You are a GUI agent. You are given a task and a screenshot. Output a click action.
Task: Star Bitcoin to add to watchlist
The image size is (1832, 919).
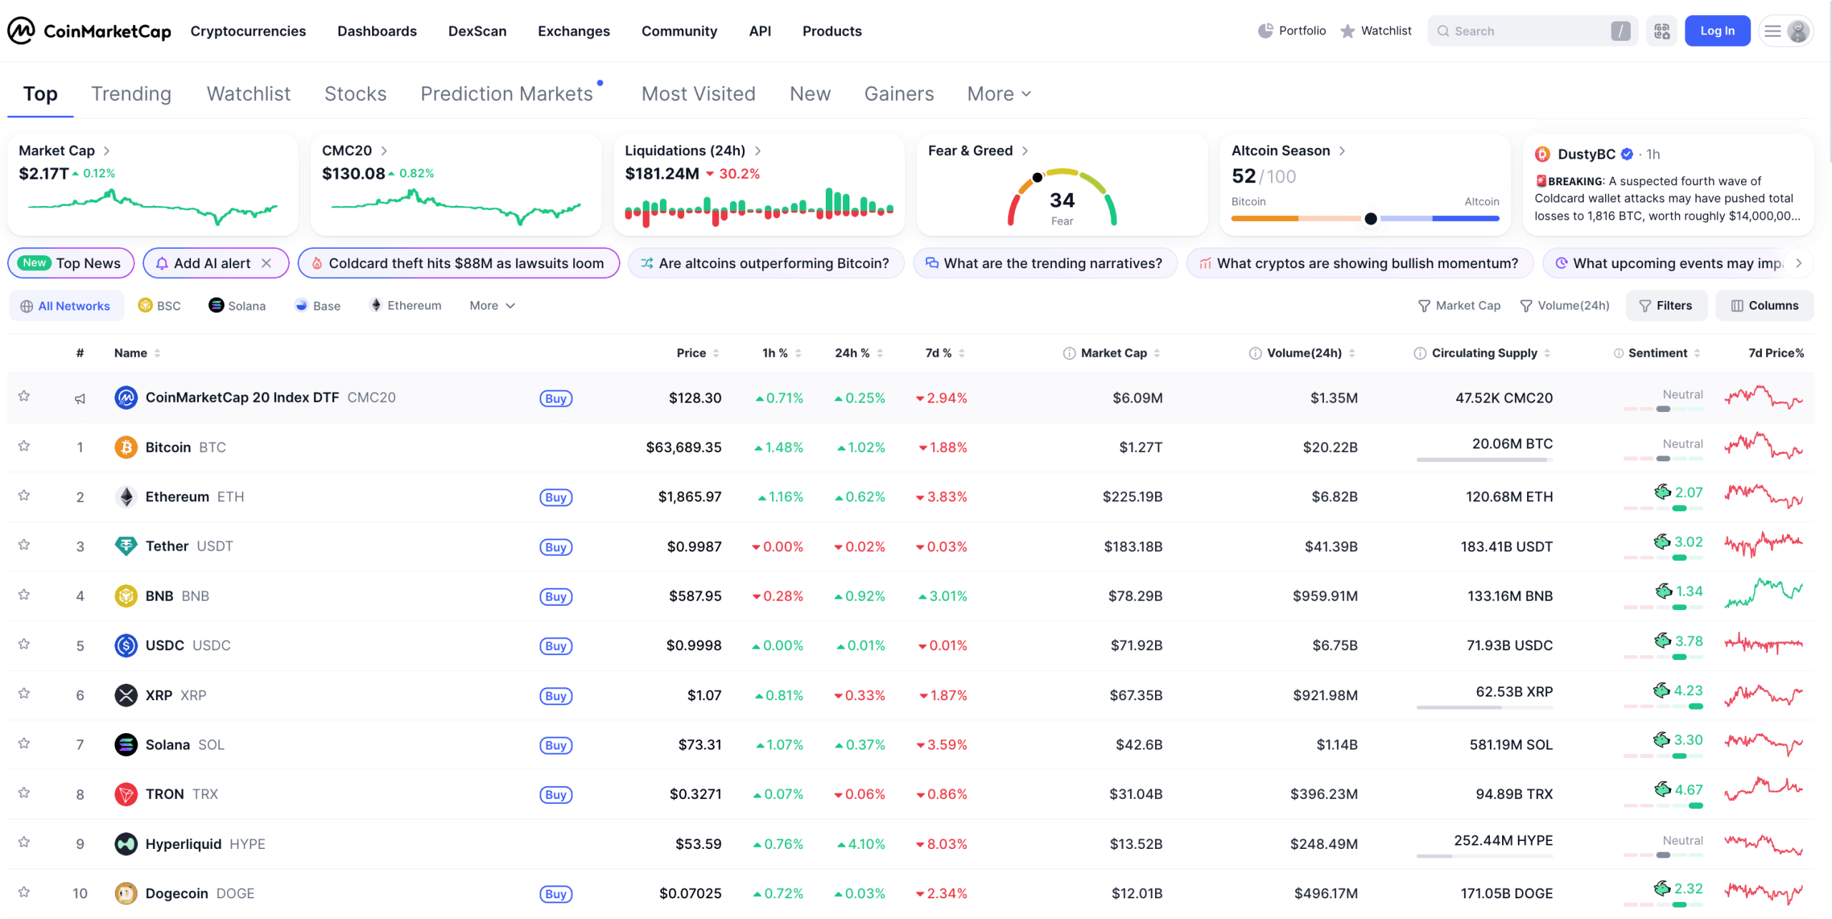[x=24, y=446]
